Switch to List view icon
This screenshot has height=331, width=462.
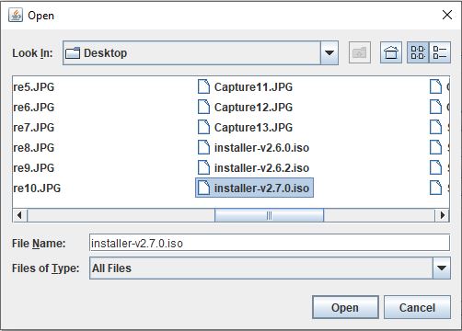418,52
